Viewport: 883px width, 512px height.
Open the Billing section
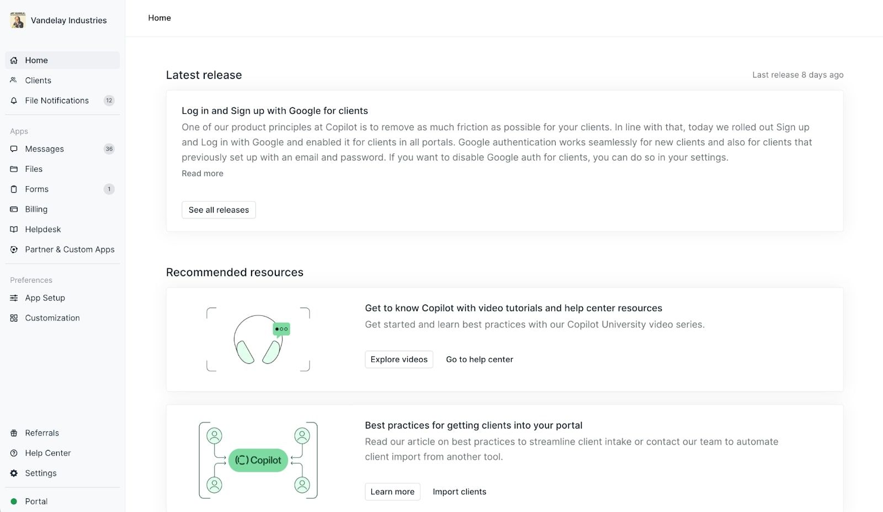(x=36, y=209)
